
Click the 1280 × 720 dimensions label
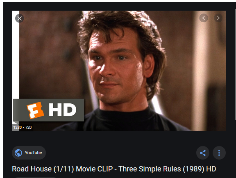click(x=23, y=128)
